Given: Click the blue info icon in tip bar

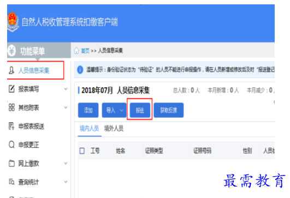Looking at the screenshot, I should [80, 70].
